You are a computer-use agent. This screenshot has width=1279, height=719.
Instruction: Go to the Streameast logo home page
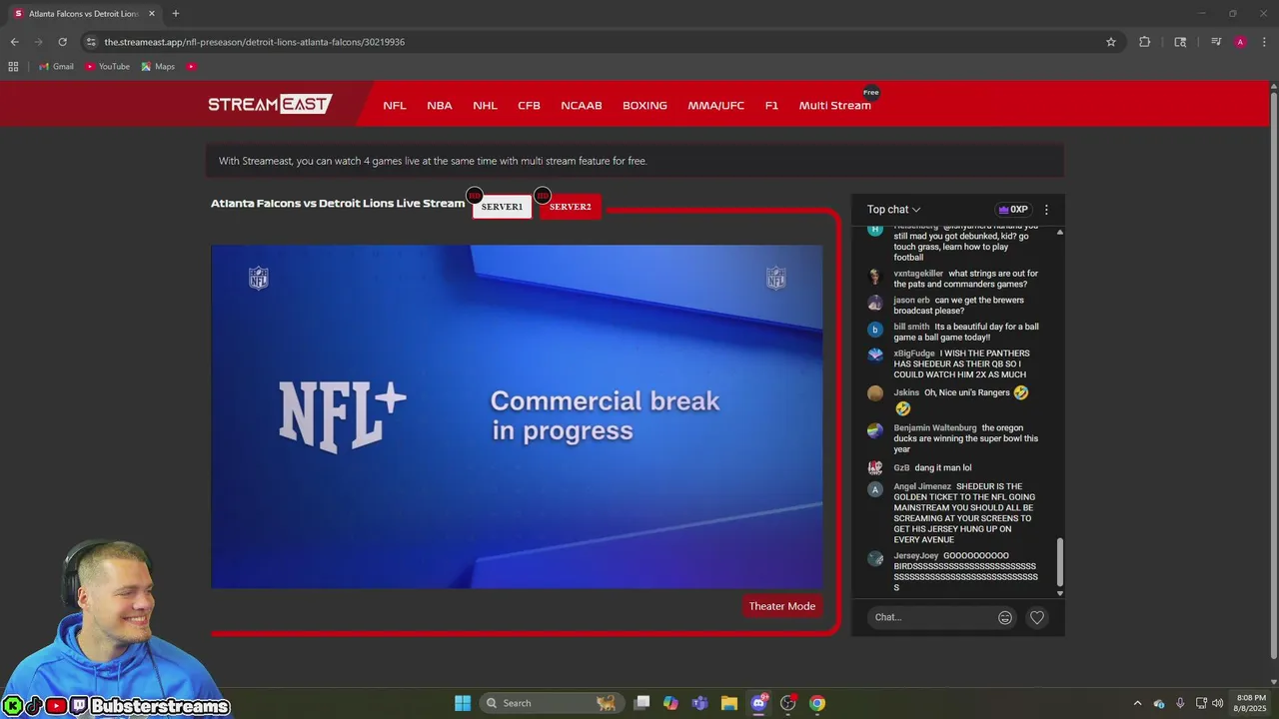coord(270,104)
